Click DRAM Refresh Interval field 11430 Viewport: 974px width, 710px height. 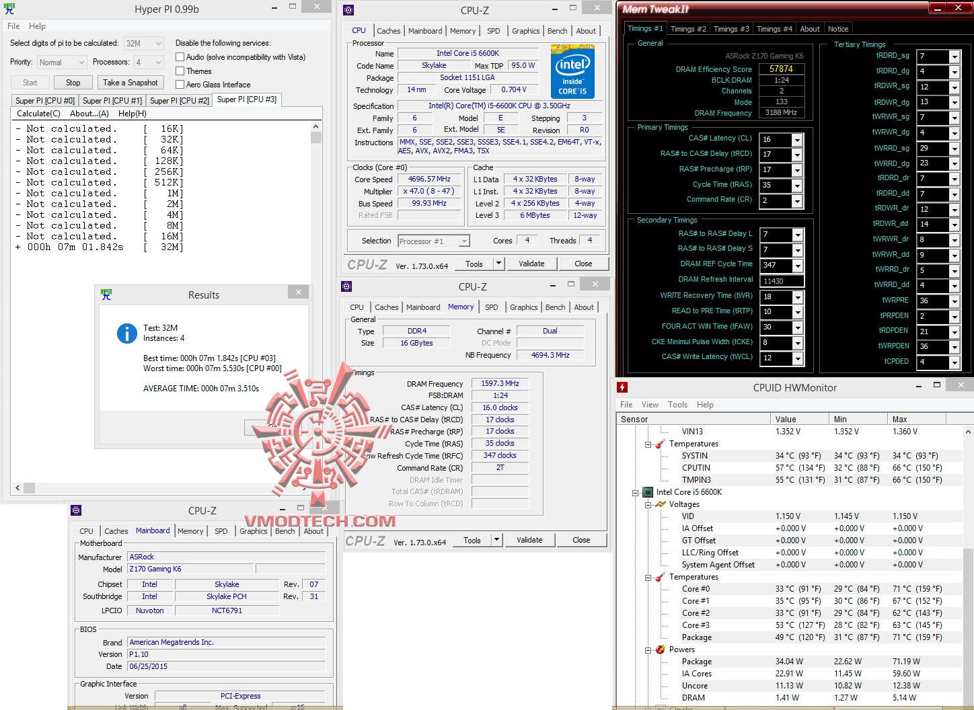(x=782, y=281)
